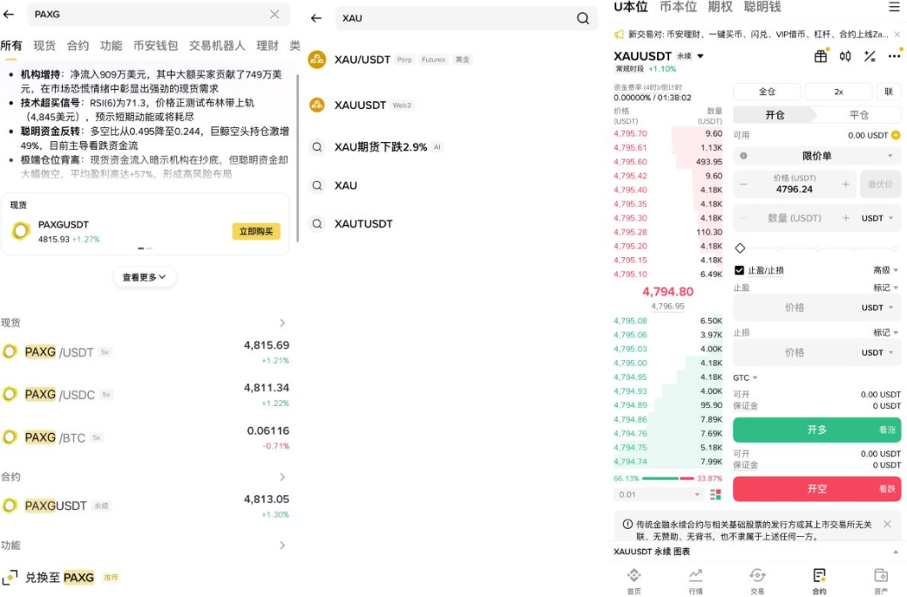The image size is (907, 597).
Task: Go to 交易 in bottom navigation
Action: (757, 580)
